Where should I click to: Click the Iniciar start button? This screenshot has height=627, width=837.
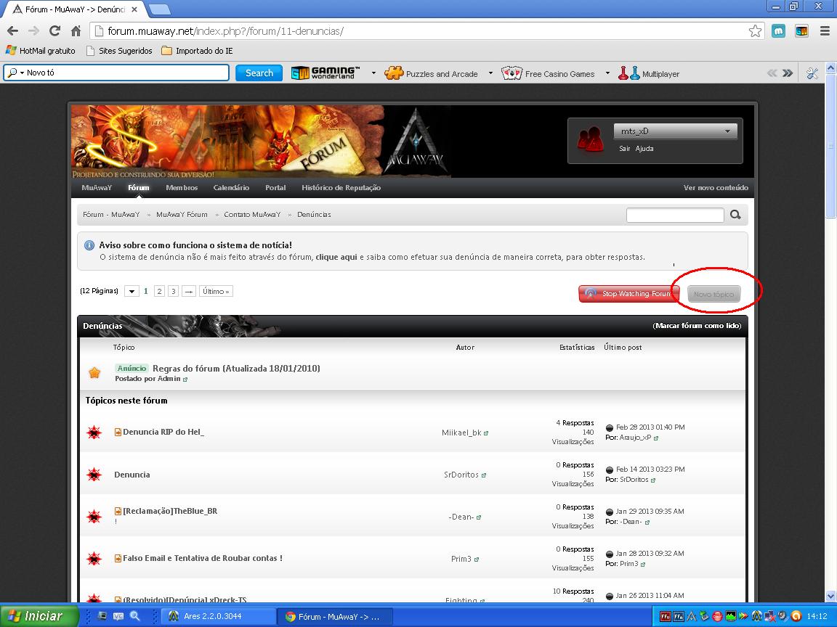point(36,616)
